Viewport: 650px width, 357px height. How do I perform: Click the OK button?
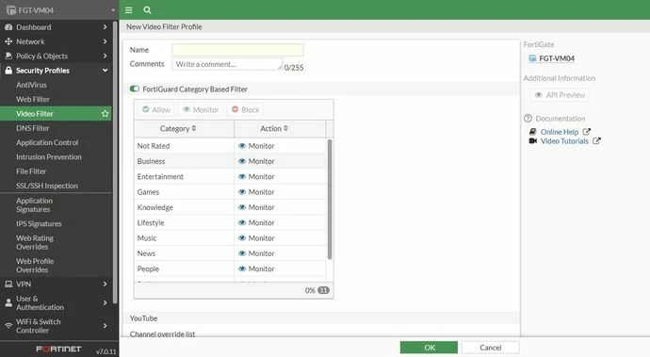[x=429, y=348]
